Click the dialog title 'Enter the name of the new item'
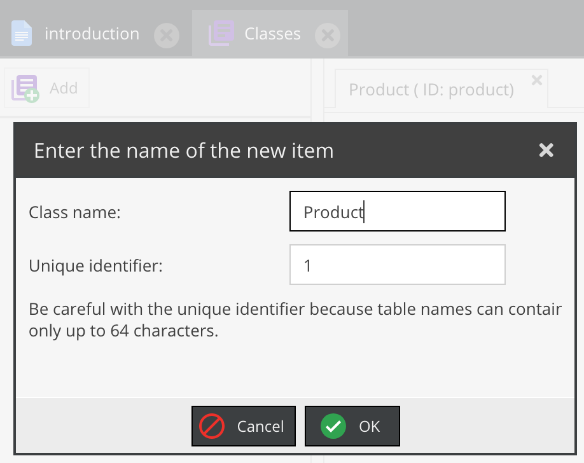Image resolution: width=584 pixels, height=463 pixels. [183, 151]
